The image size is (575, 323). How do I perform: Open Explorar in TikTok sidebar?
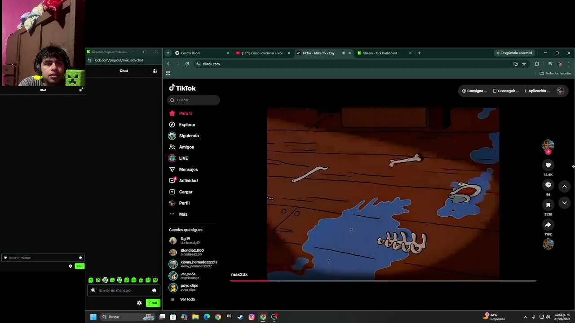coord(182,125)
